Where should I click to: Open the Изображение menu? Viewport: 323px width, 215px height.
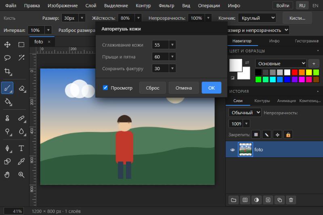[x=63, y=6]
